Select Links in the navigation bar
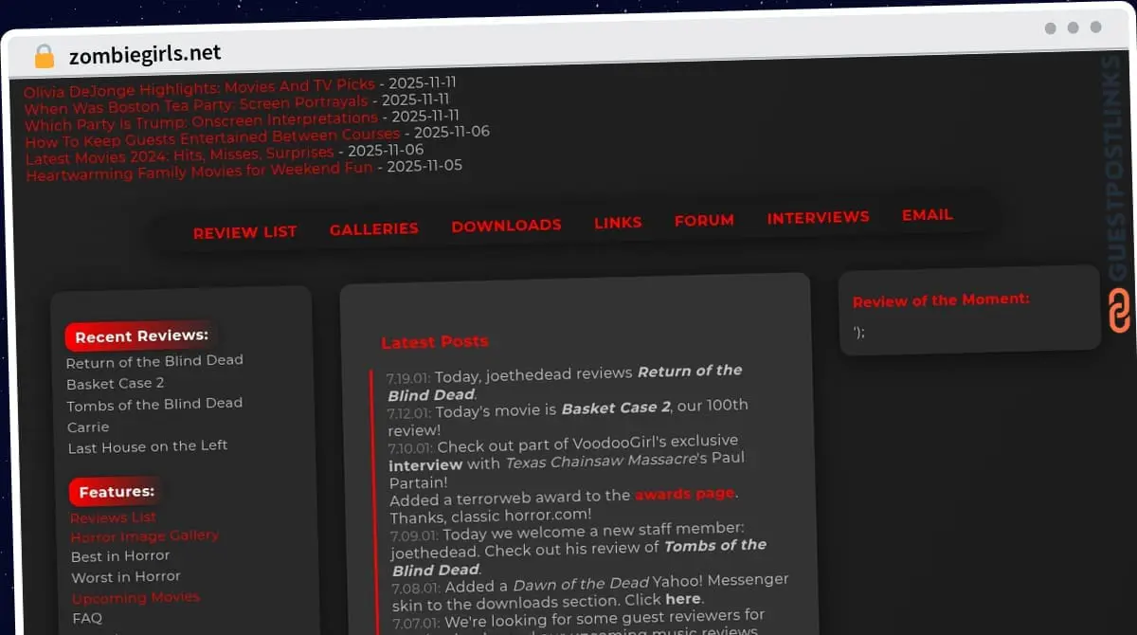 618,223
